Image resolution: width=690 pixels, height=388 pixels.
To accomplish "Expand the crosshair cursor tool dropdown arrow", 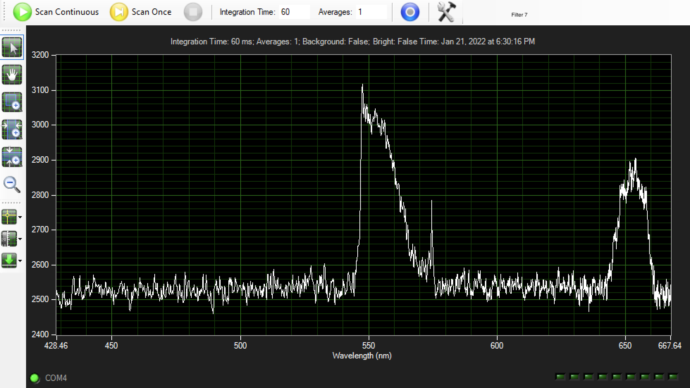I will (x=20, y=217).
